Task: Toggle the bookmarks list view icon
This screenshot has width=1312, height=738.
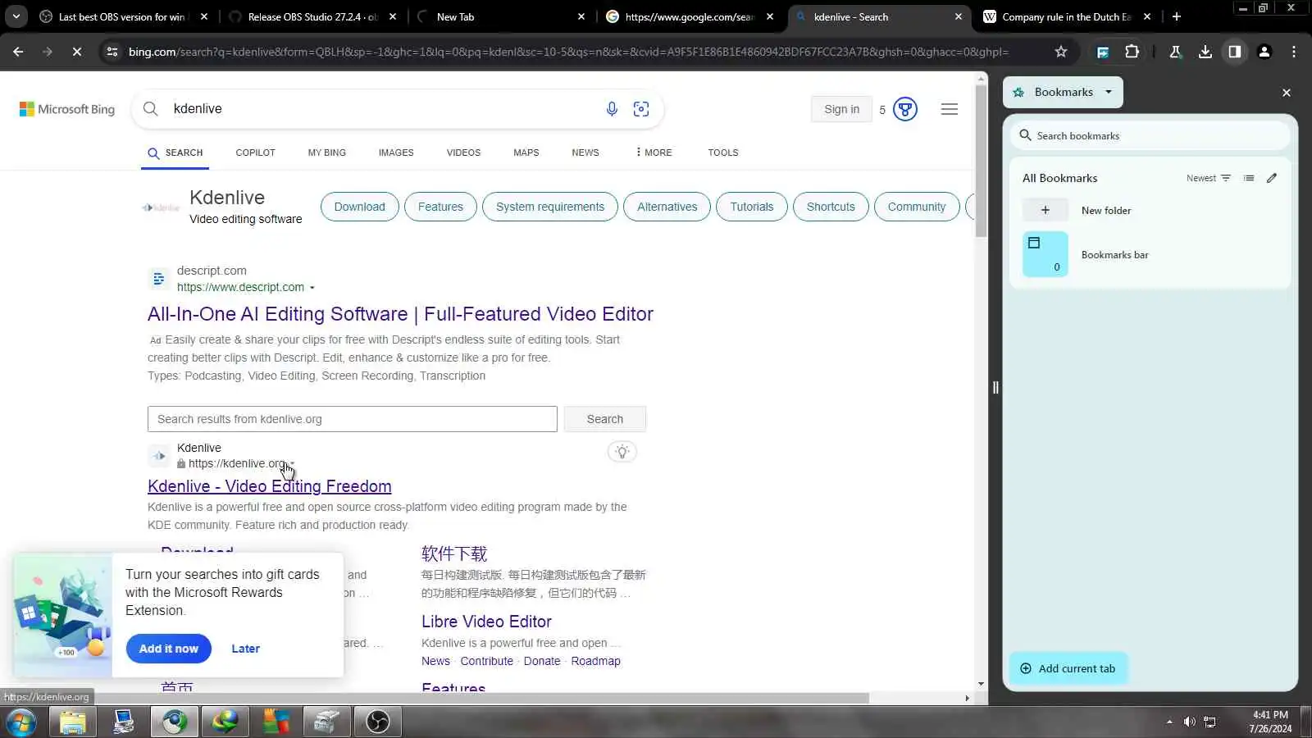Action: (x=1249, y=178)
